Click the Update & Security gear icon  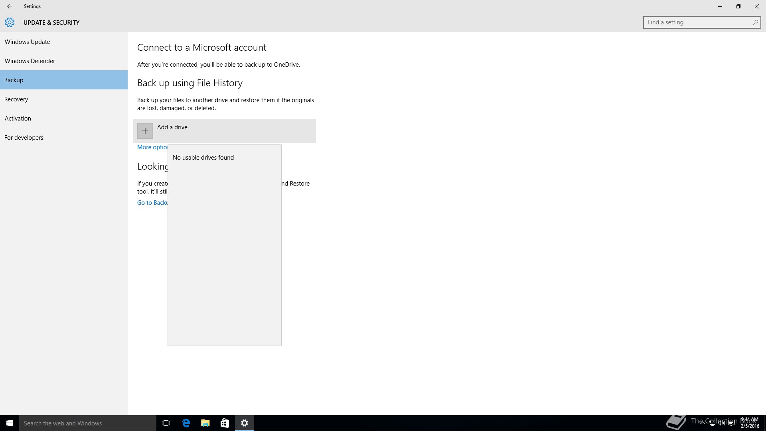coord(10,22)
